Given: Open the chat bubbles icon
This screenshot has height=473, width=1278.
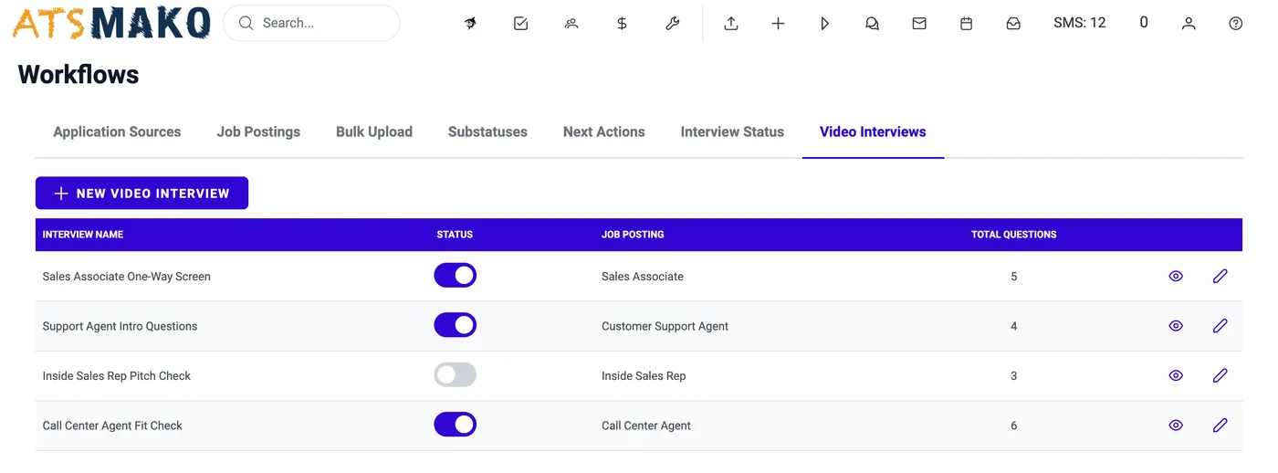Looking at the screenshot, I should pyautogui.click(x=872, y=24).
